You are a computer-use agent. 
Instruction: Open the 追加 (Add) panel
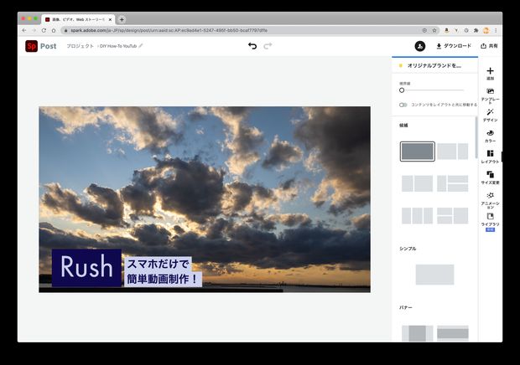click(490, 74)
